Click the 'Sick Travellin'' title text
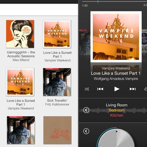147x147 pixels. (x=57, y=100)
